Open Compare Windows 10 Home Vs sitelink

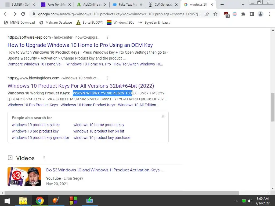(35, 64)
